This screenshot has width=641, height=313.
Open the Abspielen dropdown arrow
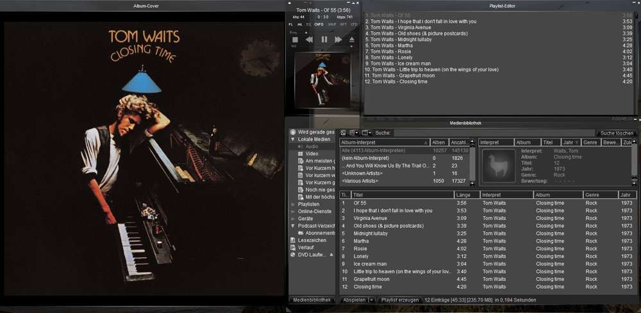pyautogui.click(x=371, y=300)
